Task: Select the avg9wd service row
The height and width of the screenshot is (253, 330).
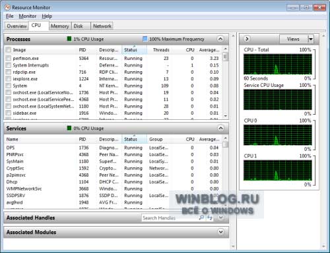Action: [x=113, y=202]
